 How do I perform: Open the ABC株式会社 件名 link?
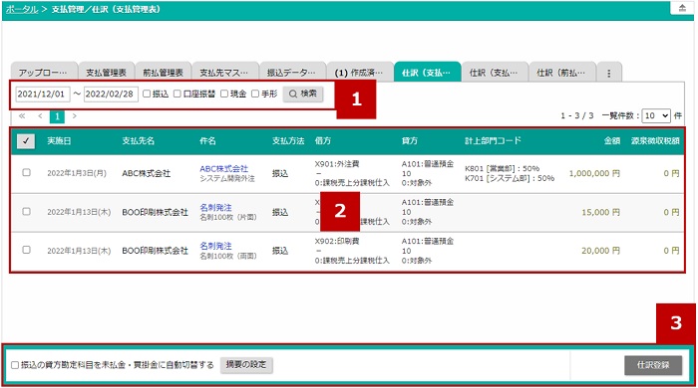point(224,169)
